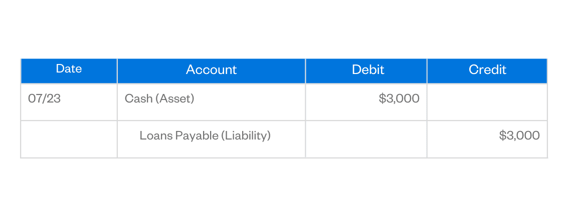568x200 pixels.
Task: Select the Credit column header
Action: click(487, 69)
